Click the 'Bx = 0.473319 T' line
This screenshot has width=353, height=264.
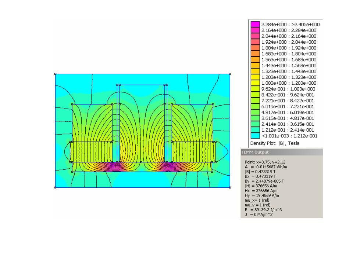(x=260, y=176)
